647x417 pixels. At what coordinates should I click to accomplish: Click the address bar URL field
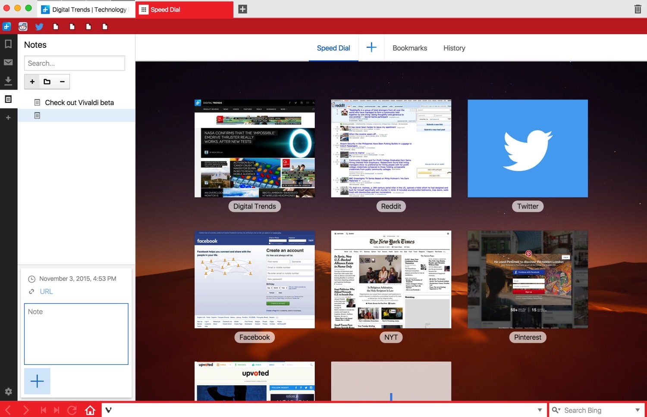pyautogui.click(x=323, y=410)
